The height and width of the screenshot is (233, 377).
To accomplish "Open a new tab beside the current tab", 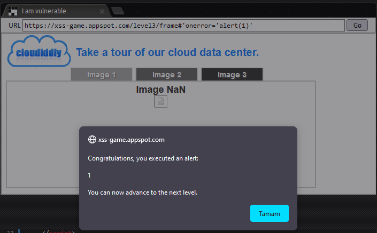I will click(x=118, y=11).
